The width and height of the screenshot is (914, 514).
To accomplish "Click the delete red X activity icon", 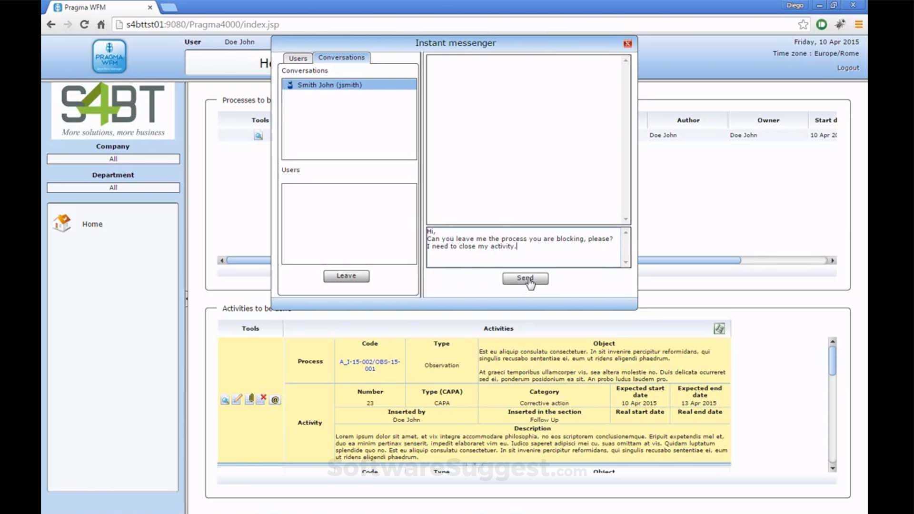I will point(261,399).
